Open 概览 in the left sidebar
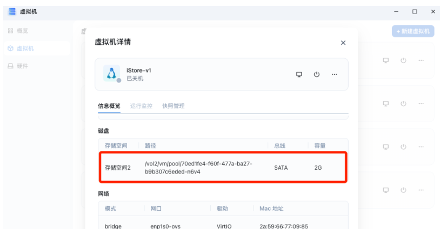 tap(22, 31)
